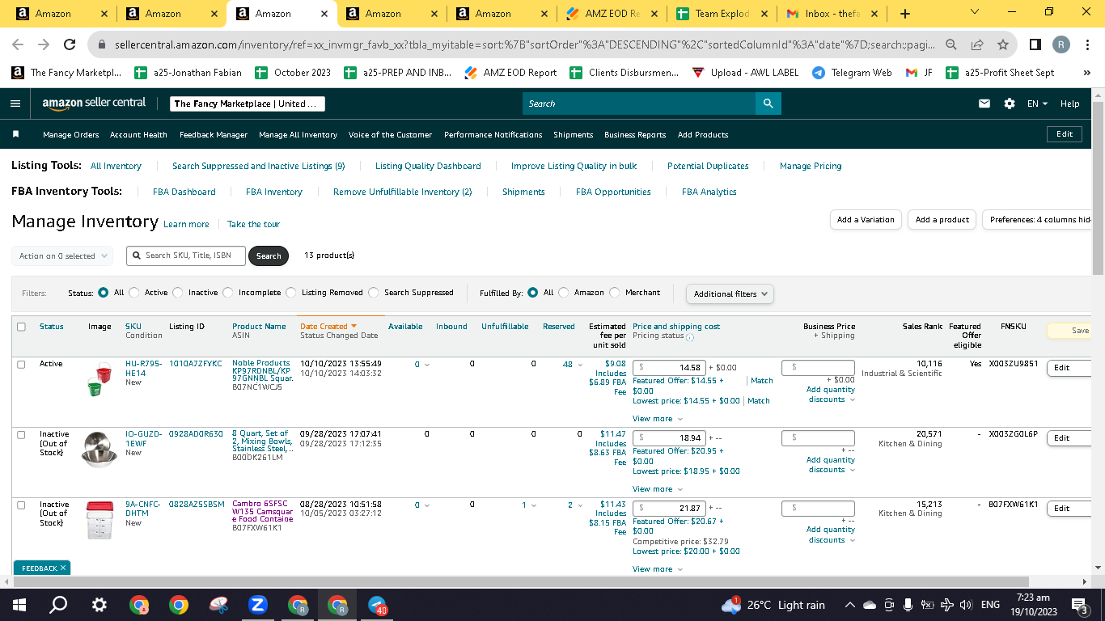The width and height of the screenshot is (1105, 621).
Task: Filter Fulfilled By Amazon radio button
Action: click(564, 293)
